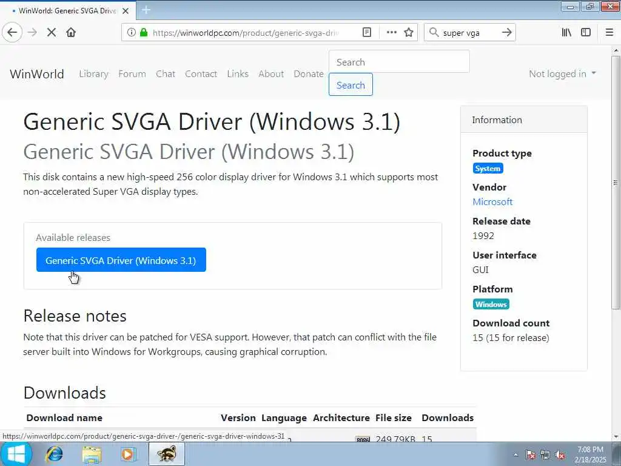Open the Contact nav item

click(x=201, y=73)
